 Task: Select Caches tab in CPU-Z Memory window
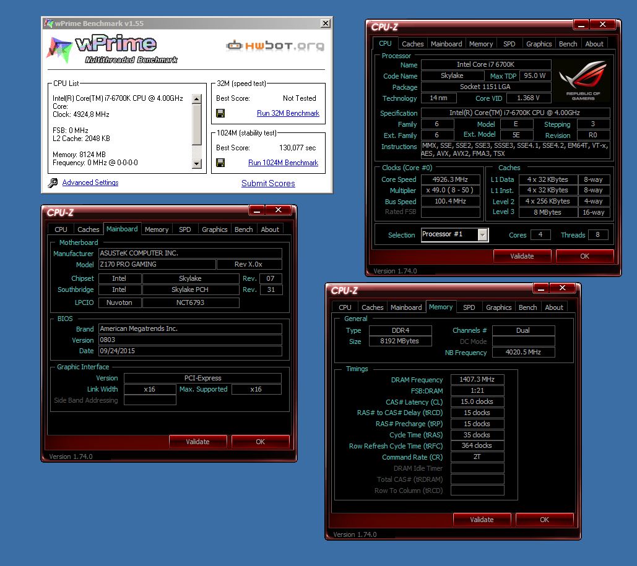click(x=373, y=307)
